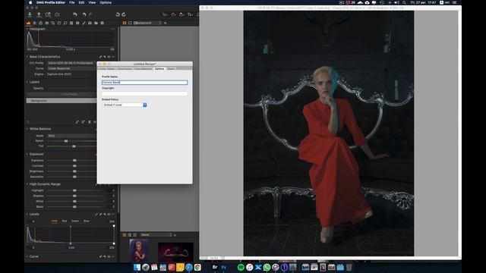The image size is (486, 273).
Task: Click the Shadow slider handle
Action: (x=74, y=196)
